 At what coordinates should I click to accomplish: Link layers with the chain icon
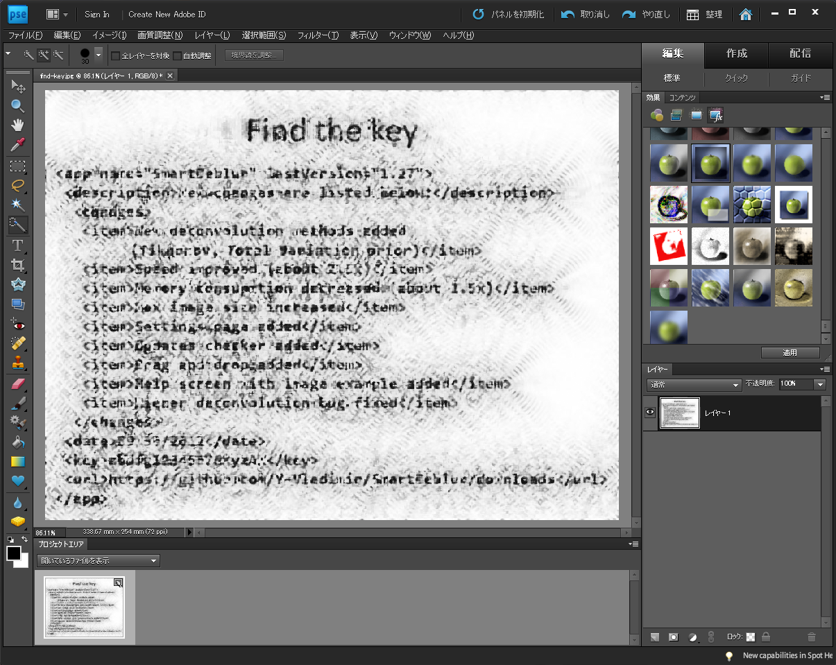710,637
